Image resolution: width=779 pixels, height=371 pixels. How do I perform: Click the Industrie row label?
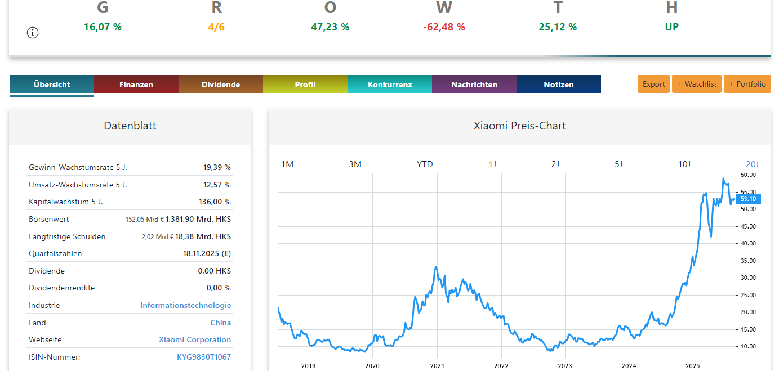click(44, 305)
